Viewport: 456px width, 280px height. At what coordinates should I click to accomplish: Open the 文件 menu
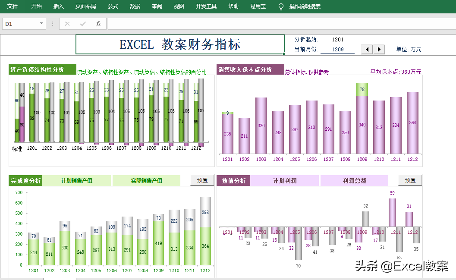[x=12, y=6]
